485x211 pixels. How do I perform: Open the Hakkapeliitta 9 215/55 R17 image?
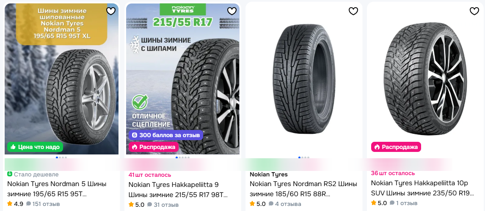coord(183,78)
